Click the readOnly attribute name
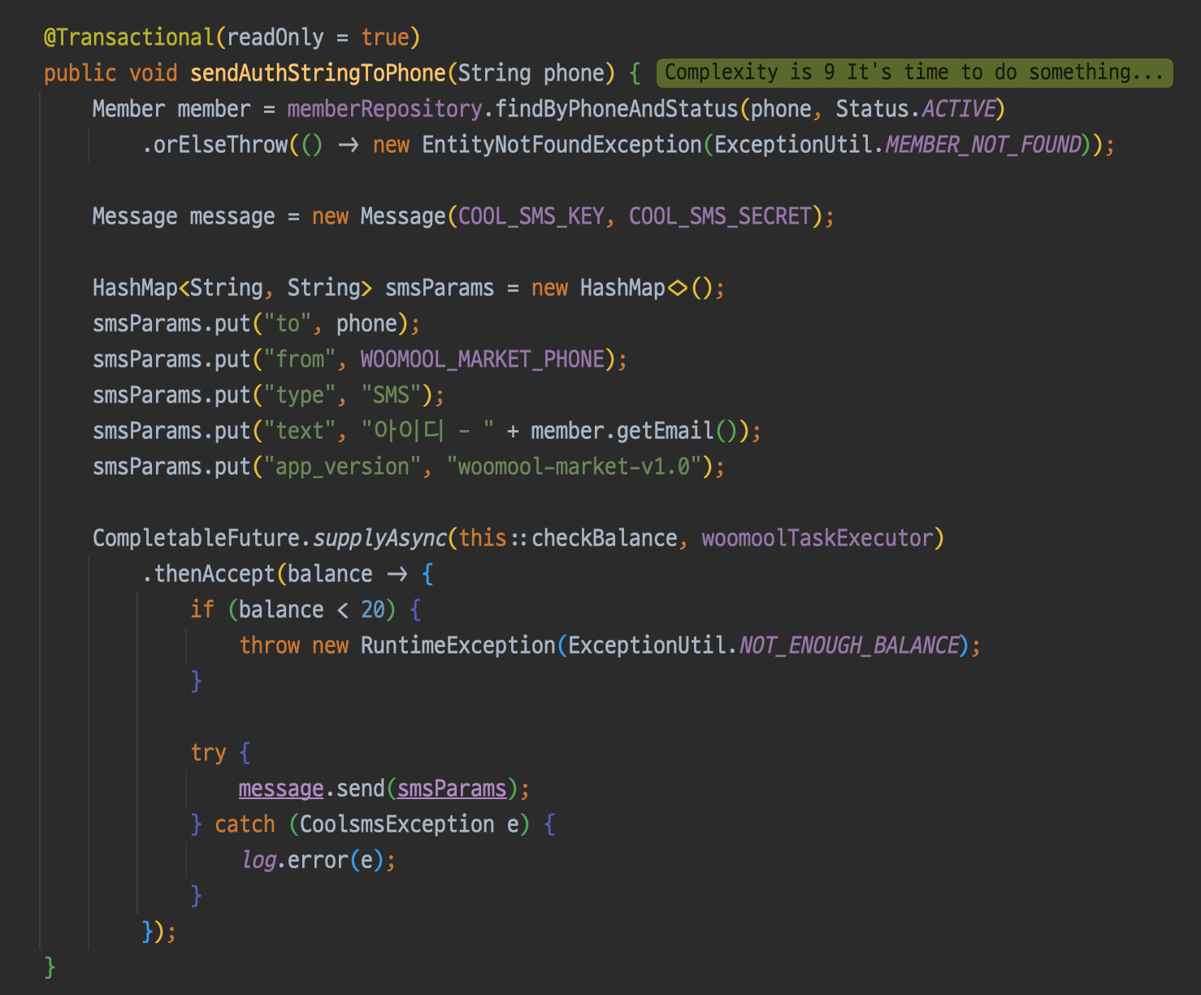Screen dimensions: 1201x995 275,37
